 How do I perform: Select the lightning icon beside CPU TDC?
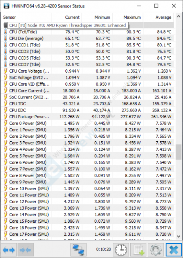(6, 104)
